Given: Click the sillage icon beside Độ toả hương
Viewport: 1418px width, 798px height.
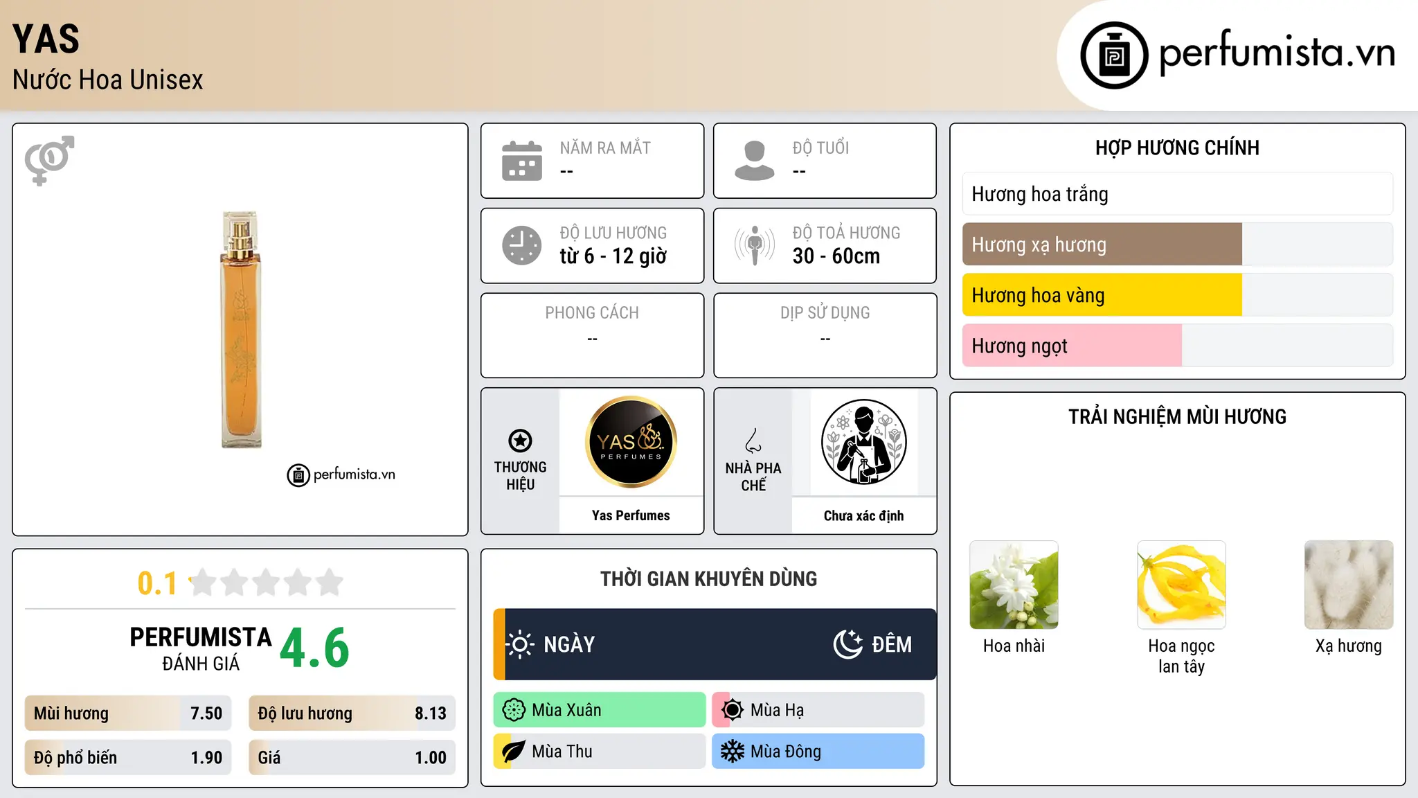Looking at the screenshot, I should click(755, 245).
